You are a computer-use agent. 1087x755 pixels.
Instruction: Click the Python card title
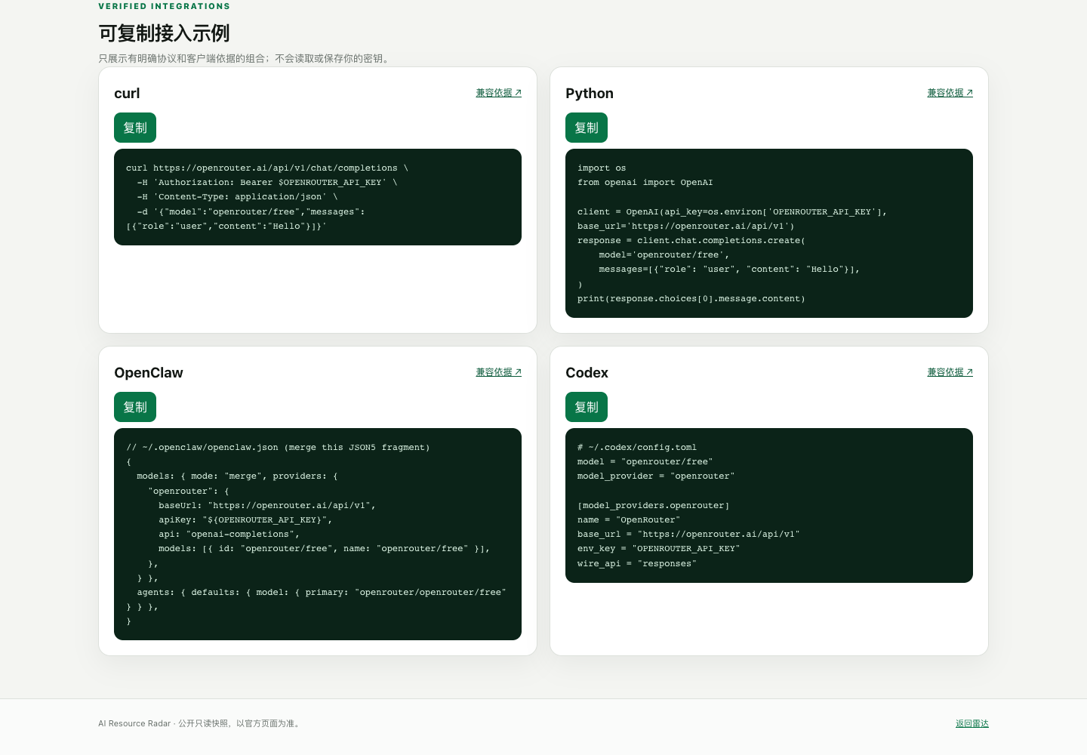coord(590,94)
